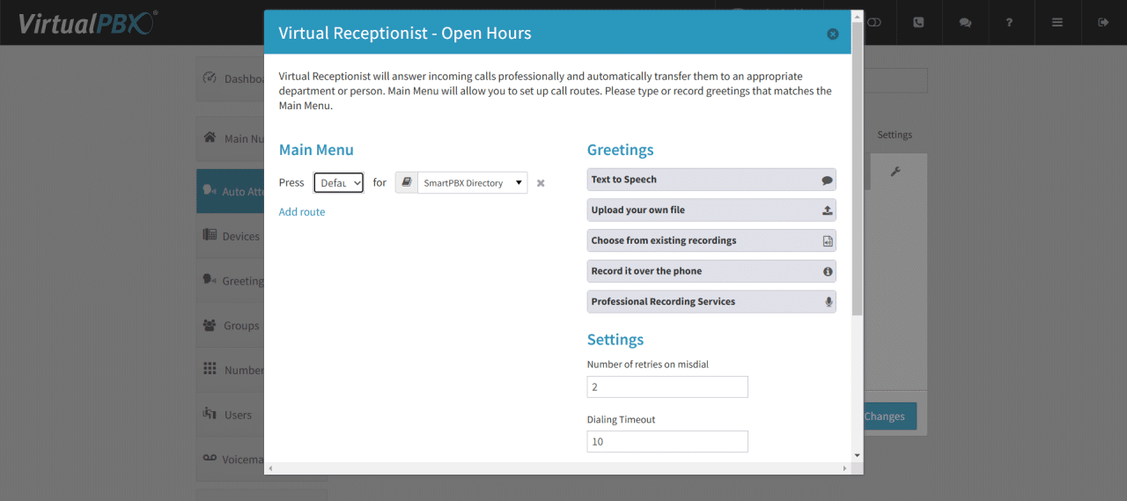This screenshot has width=1127, height=501.
Task: Focus the Number of retries on misdial field
Action: pos(667,387)
